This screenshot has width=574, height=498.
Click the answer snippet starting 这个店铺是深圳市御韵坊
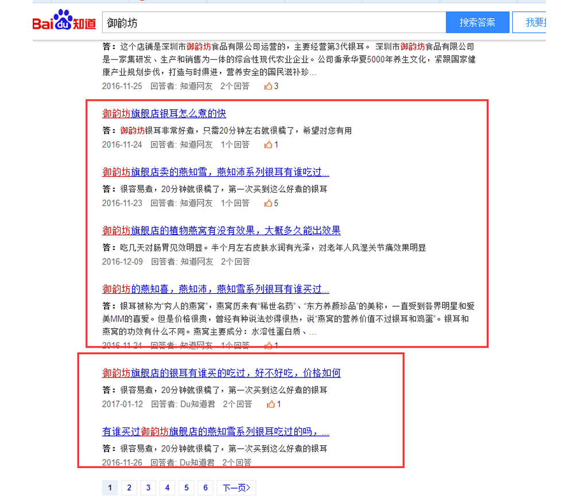(x=289, y=59)
